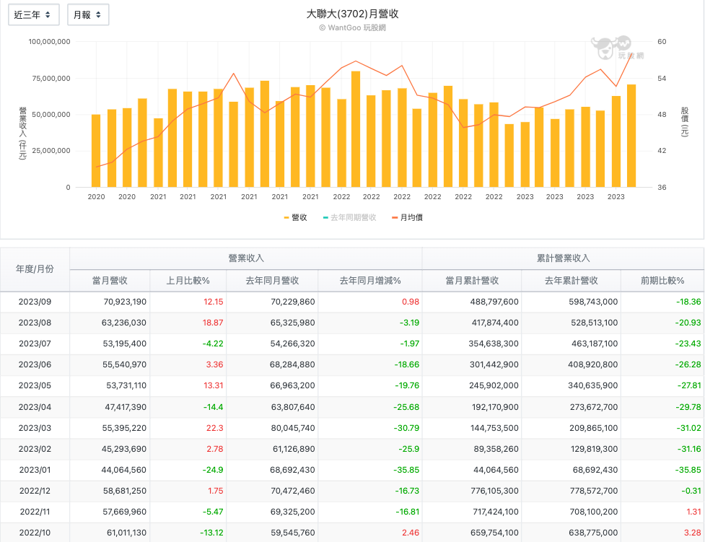Click the 大聯大(3702)月營收 chart title

(352, 14)
